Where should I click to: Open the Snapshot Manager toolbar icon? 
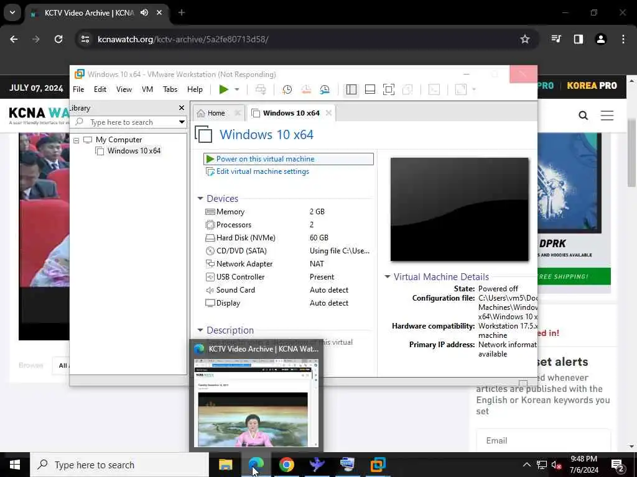point(325,89)
